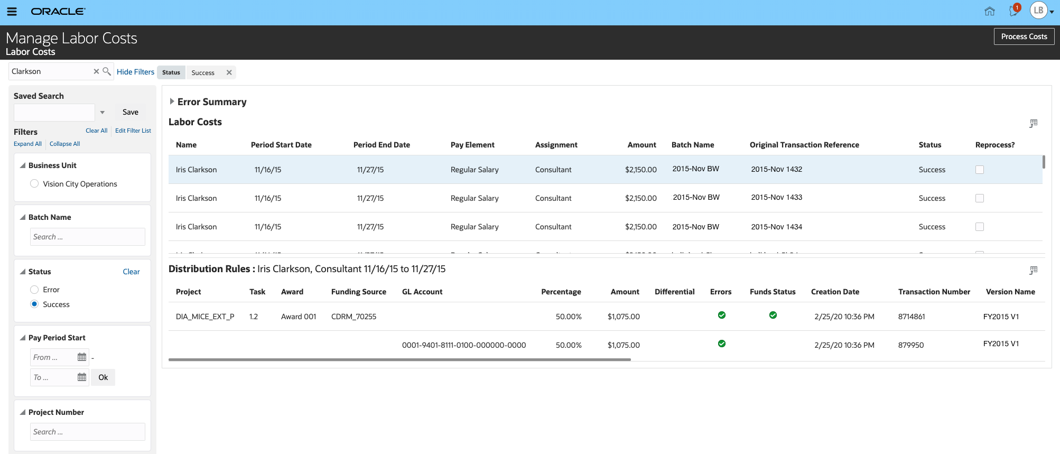Open the hamburger navigation menu

pos(12,11)
